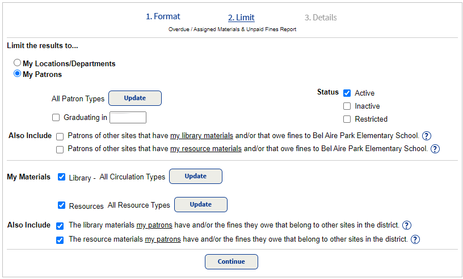This screenshot has width=463, height=279.
Task: Toggle the Resources materials checkbox
Action: pyautogui.click(x=62, y=205)
